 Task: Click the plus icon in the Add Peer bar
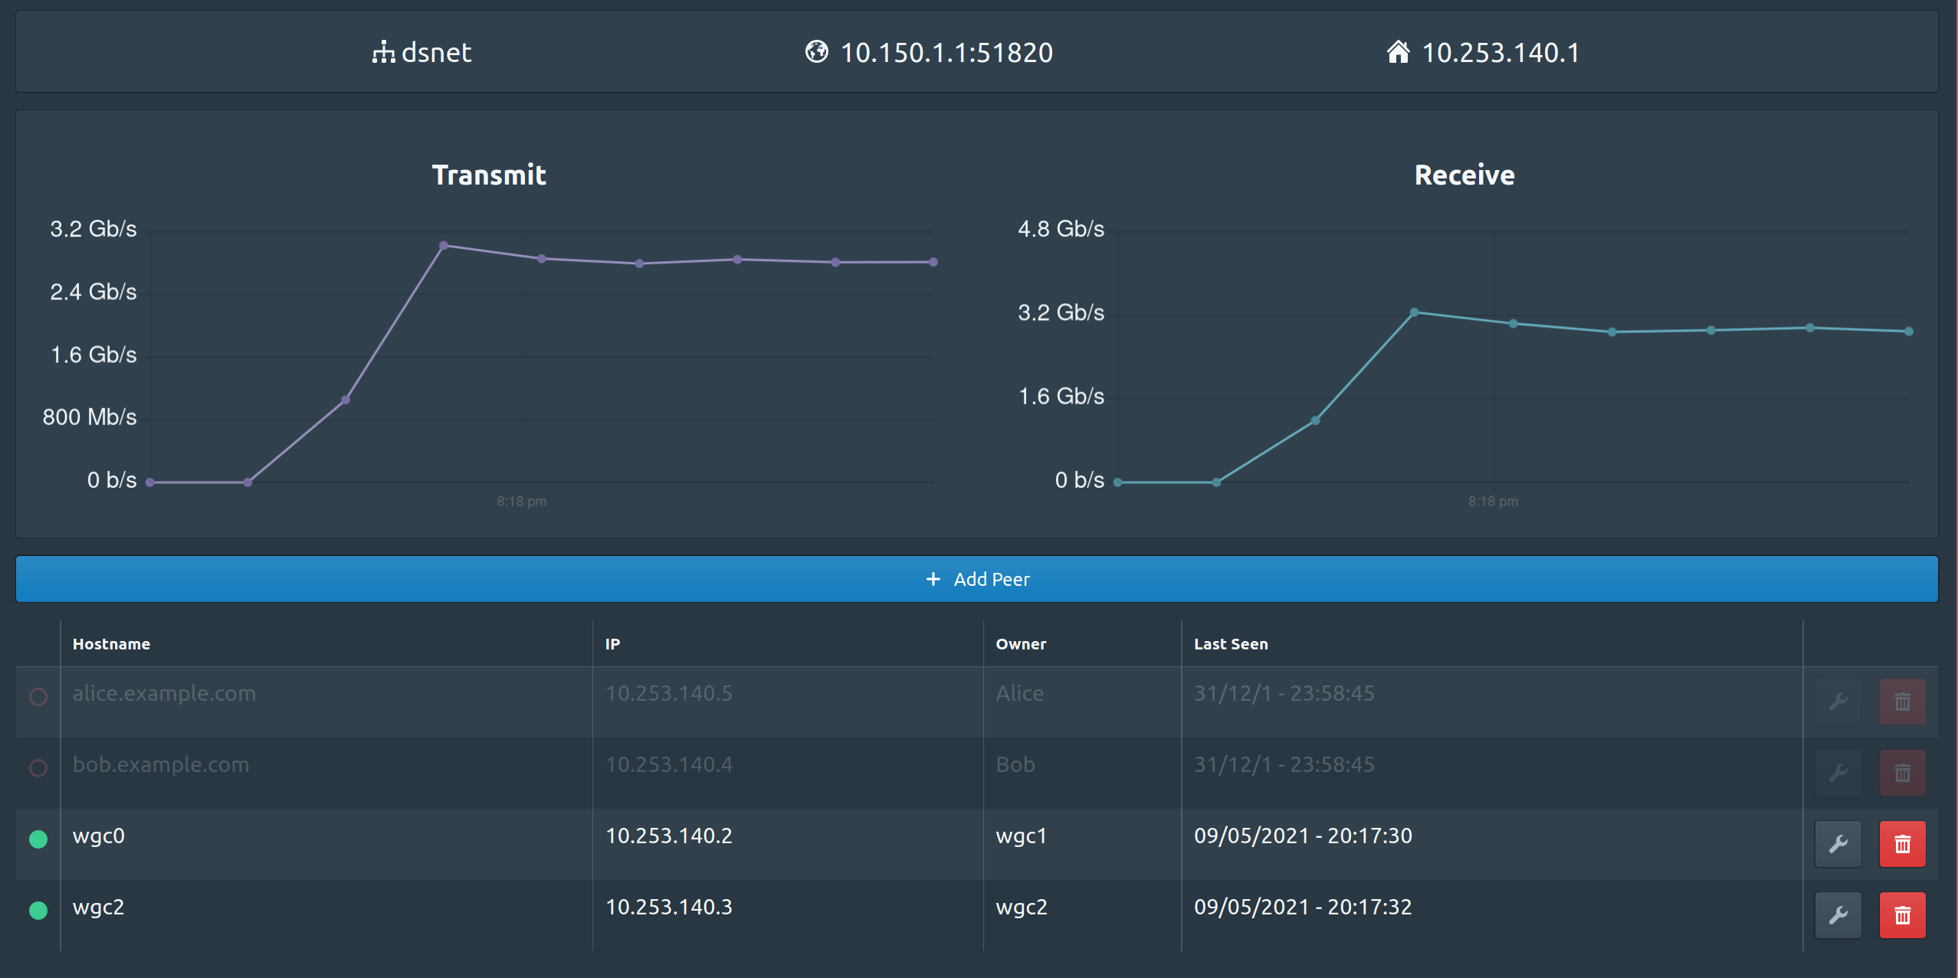point(933,579)
